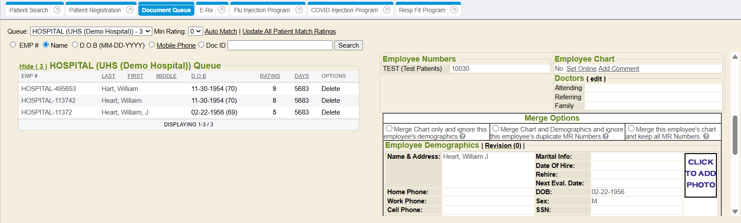
Task: Click Resp Fit Program pop-out icon
Action: pos(454,10)
